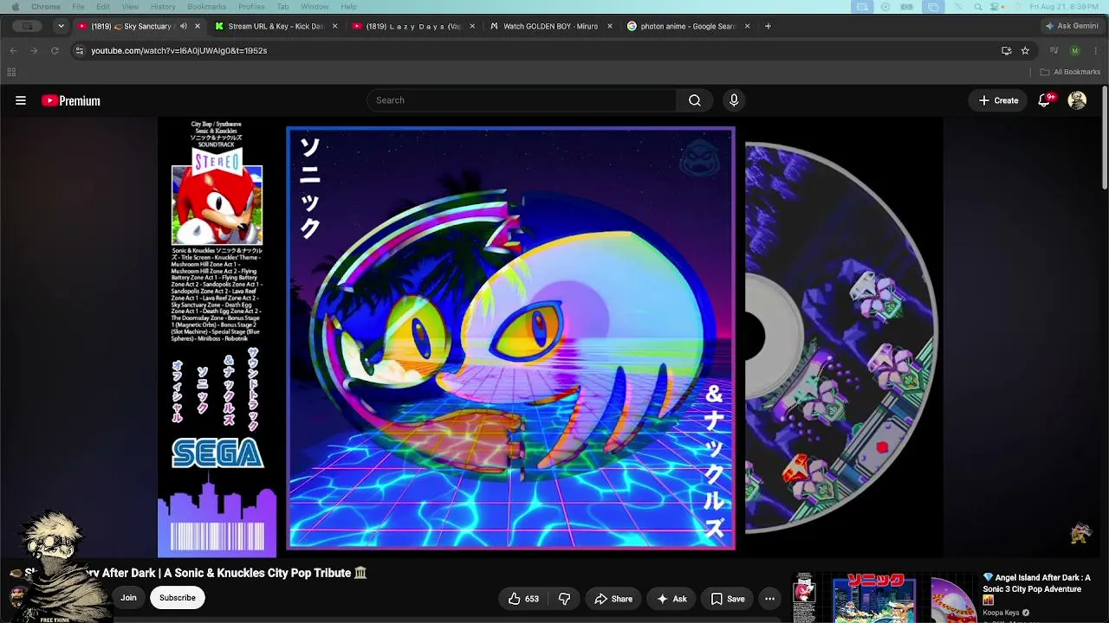Open the Chrome apps grid shortcut
The width and height of the screenshot is (1109, 623).
[x=11, y=72]
